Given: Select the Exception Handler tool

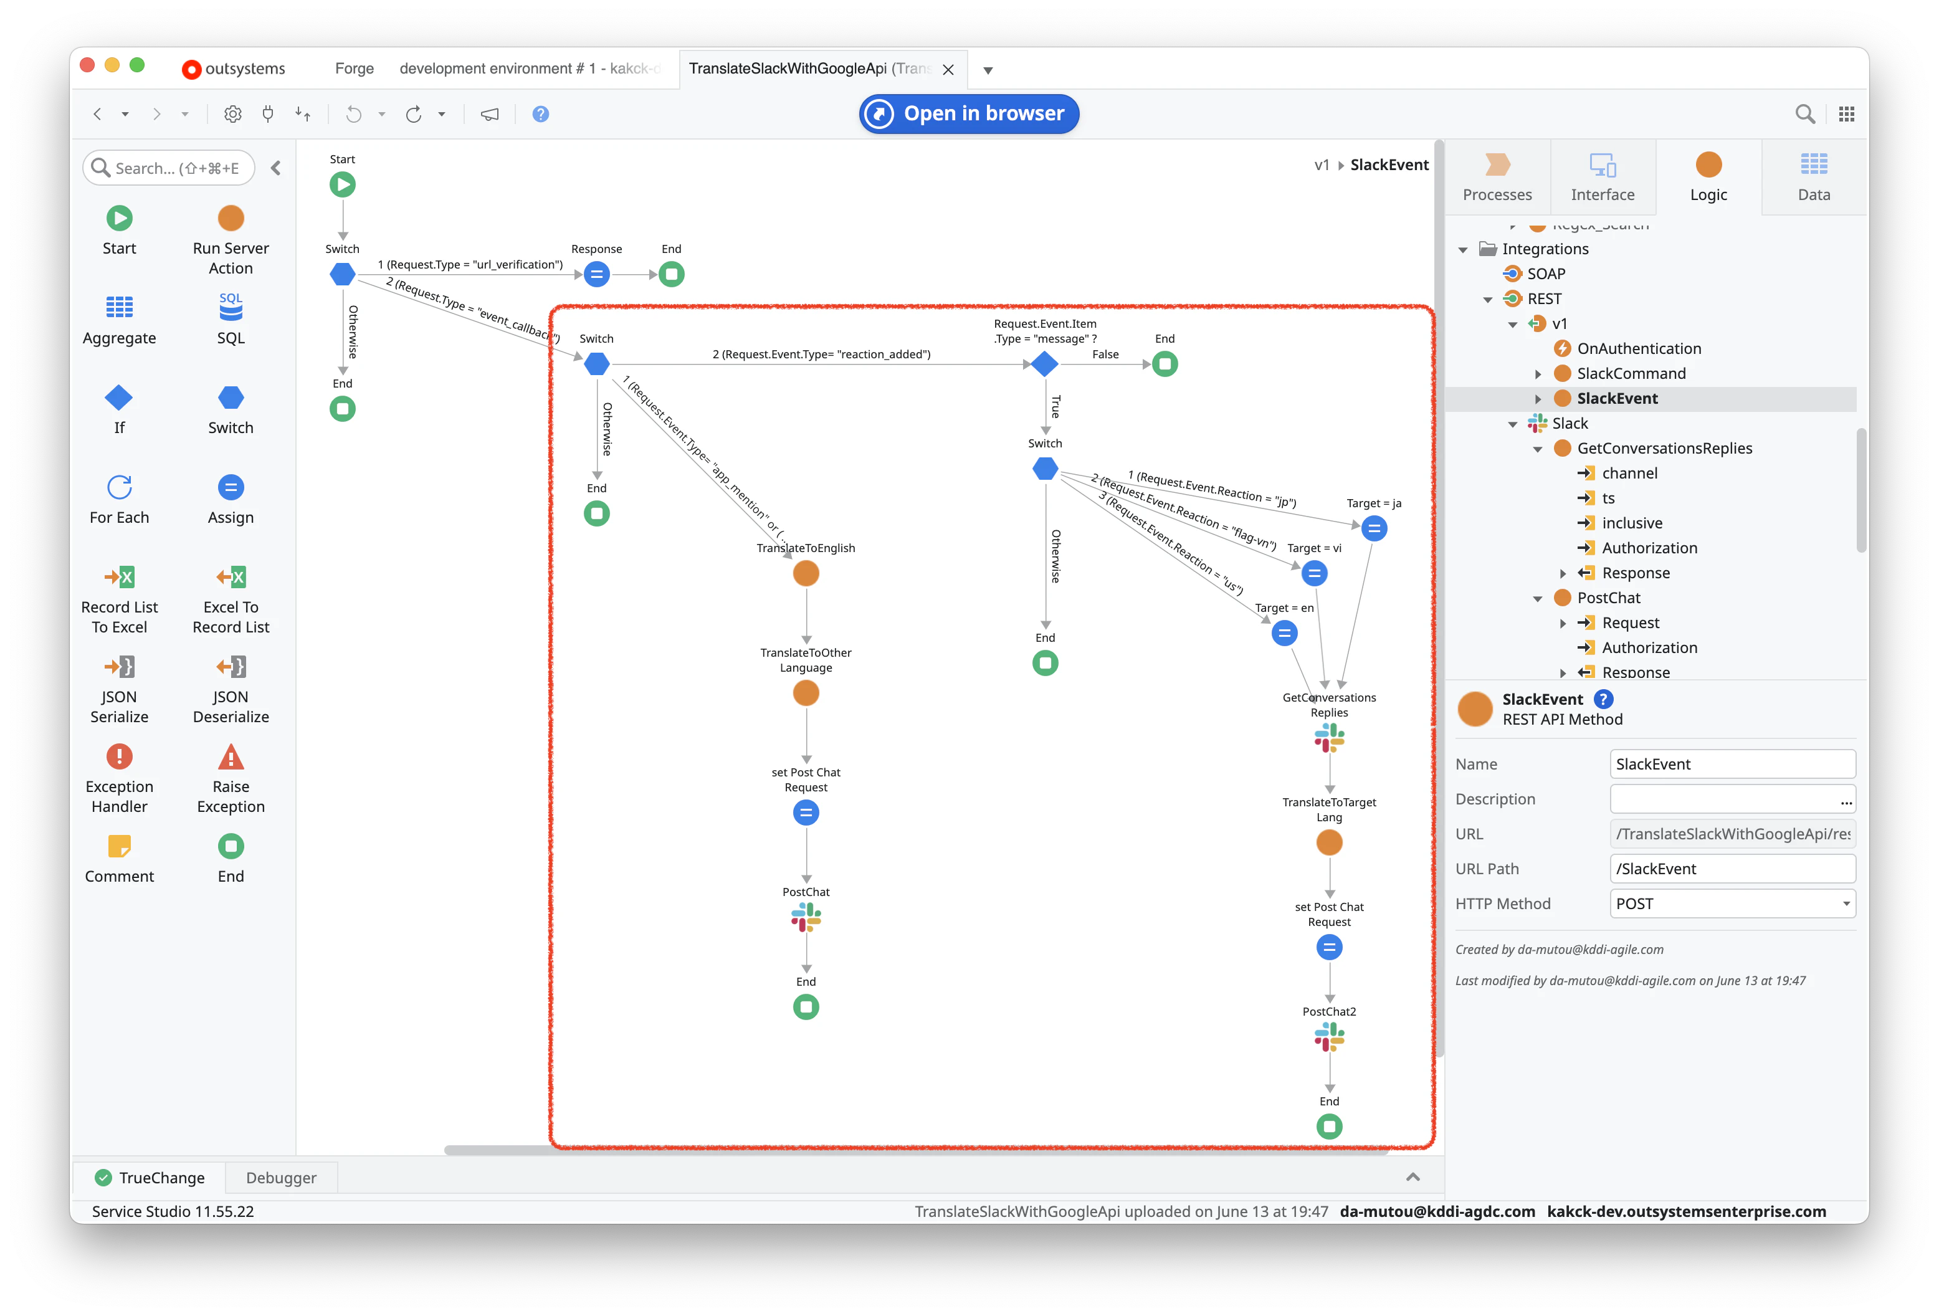Looking at the screenshot, I should point(119,779).
